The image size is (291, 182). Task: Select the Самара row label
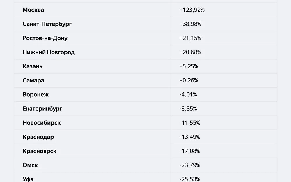(x=33, y=80)
